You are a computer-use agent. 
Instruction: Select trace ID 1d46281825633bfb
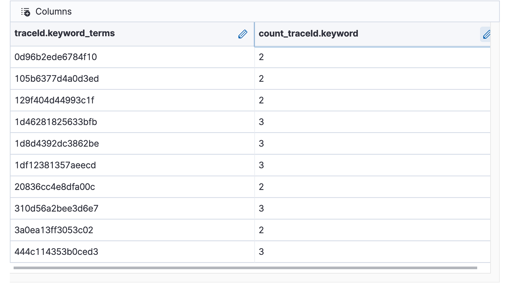coord(56,122)
